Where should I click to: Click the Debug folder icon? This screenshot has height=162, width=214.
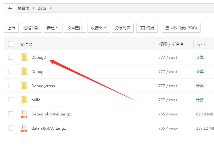coord(24,72)
